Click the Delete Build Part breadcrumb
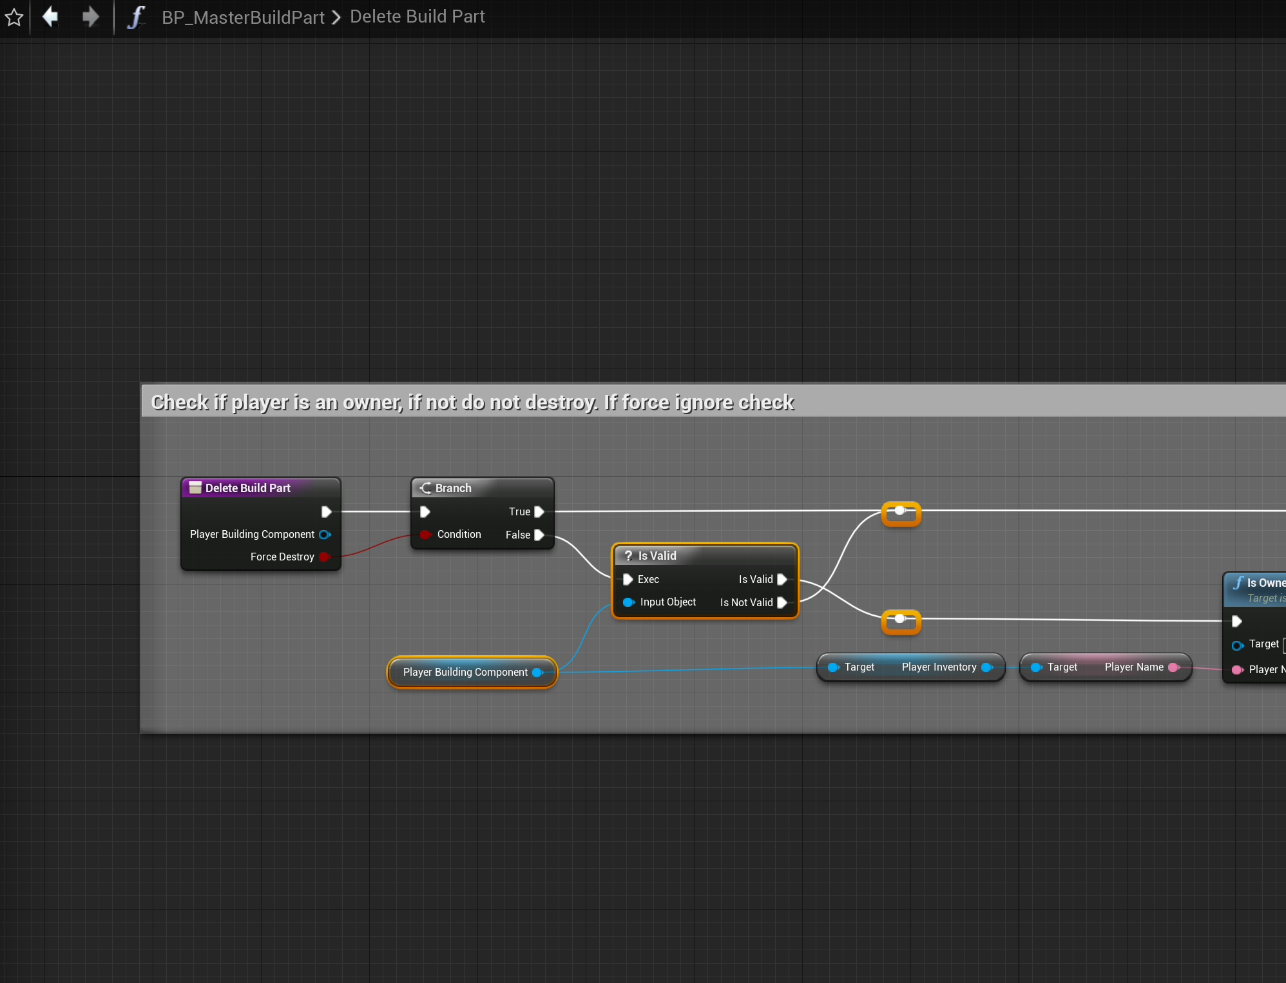This screenshot has width=1286, height=983. [417, 17]
